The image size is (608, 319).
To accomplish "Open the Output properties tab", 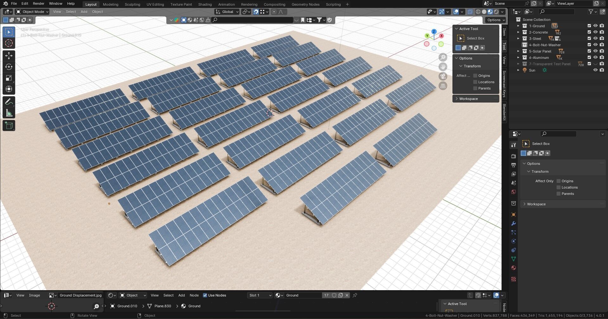I will click(x=514, y=165).
